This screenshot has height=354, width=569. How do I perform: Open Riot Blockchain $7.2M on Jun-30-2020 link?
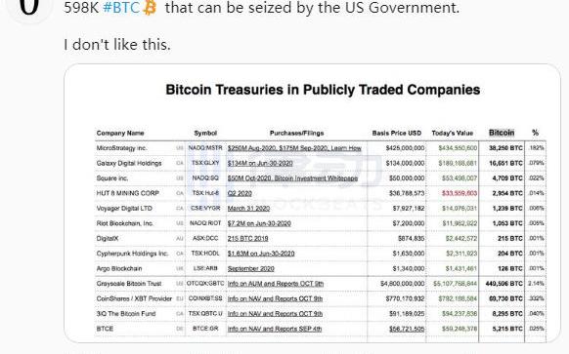[259, 223]
